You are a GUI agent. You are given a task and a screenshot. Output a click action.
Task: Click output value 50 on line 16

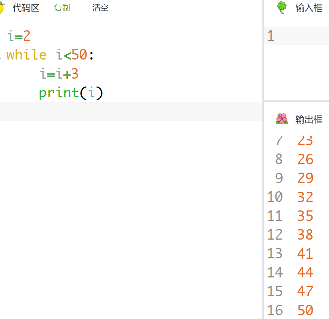[305, 310]
